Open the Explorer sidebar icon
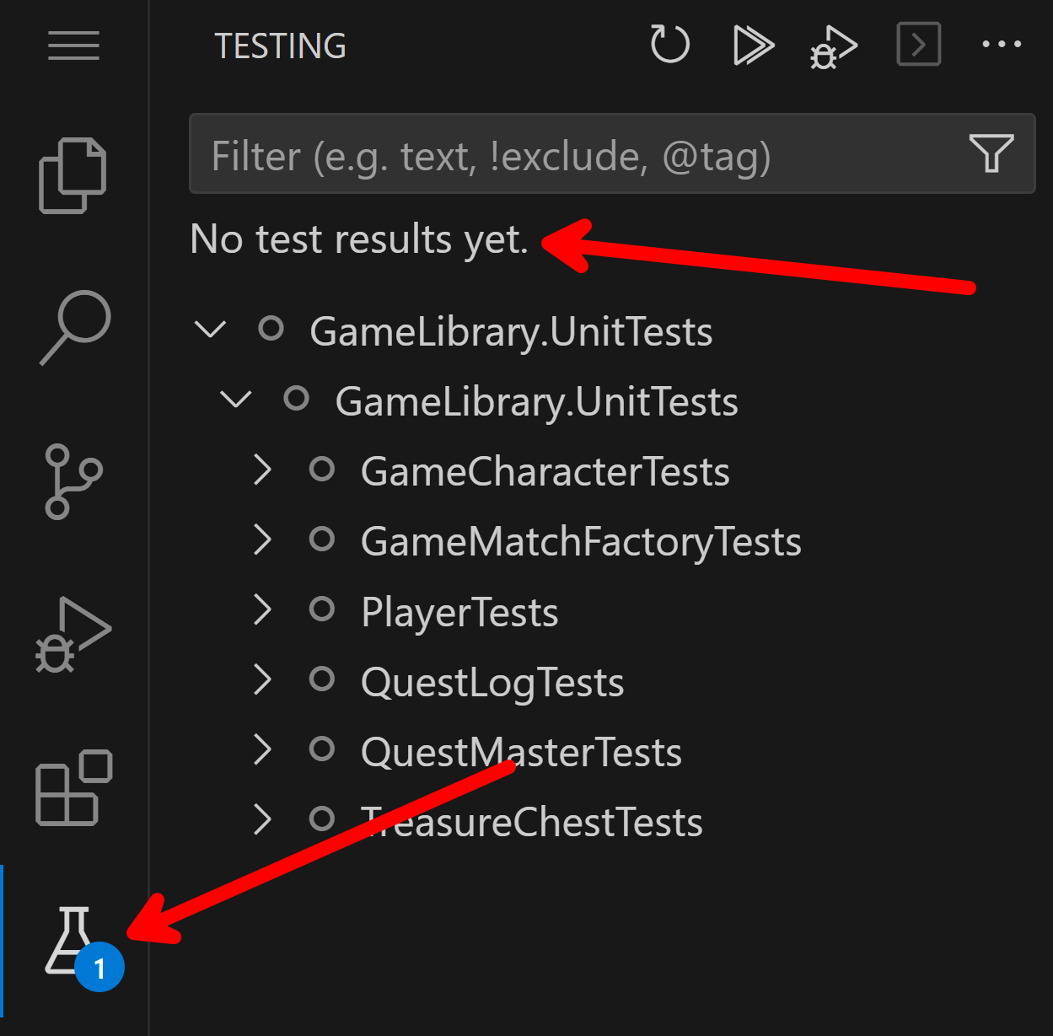Screen dimensions: 1053x1036 point(73,174)
